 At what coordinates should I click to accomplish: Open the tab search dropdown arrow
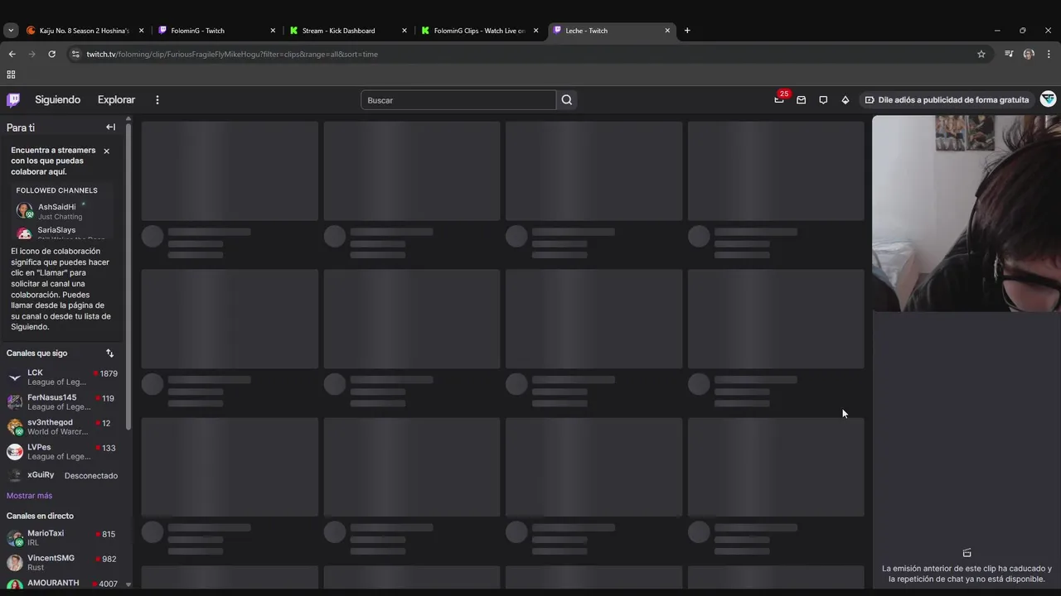point(11,31)
